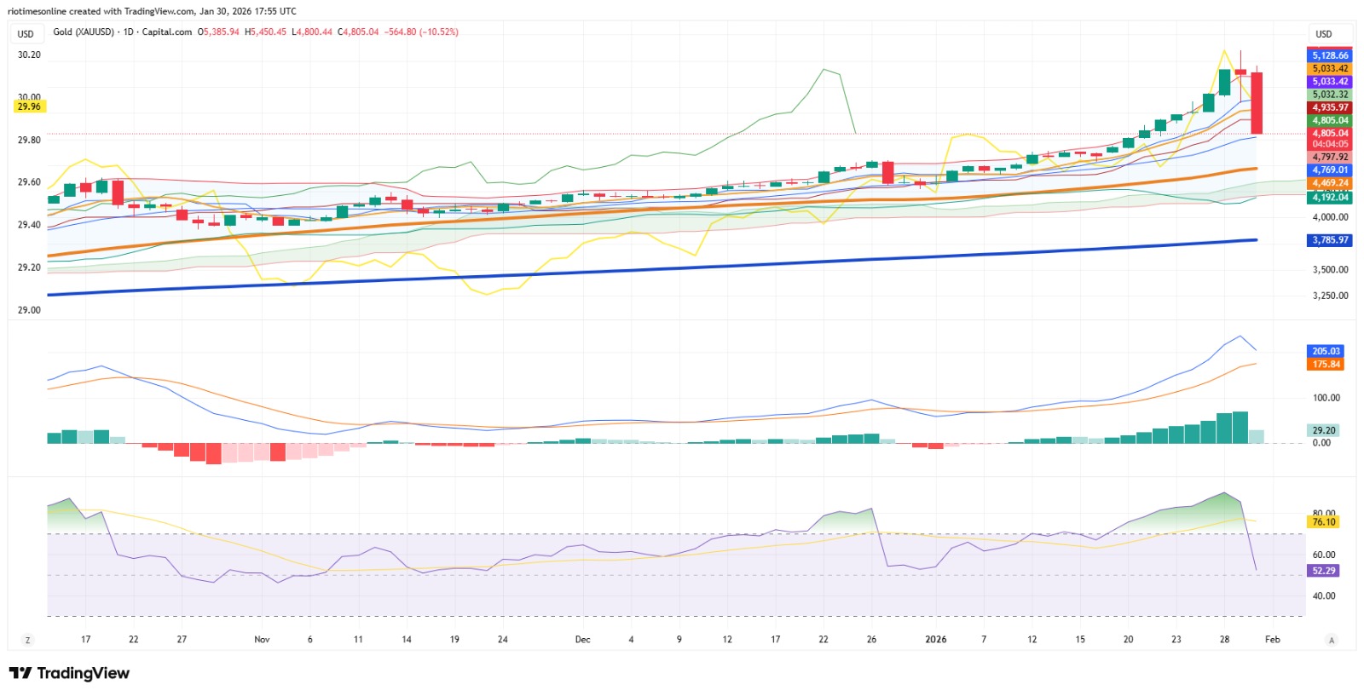Click the high value H5,450.45 in the legend
Screen dimensions: 1364x696
pos(266,32)
